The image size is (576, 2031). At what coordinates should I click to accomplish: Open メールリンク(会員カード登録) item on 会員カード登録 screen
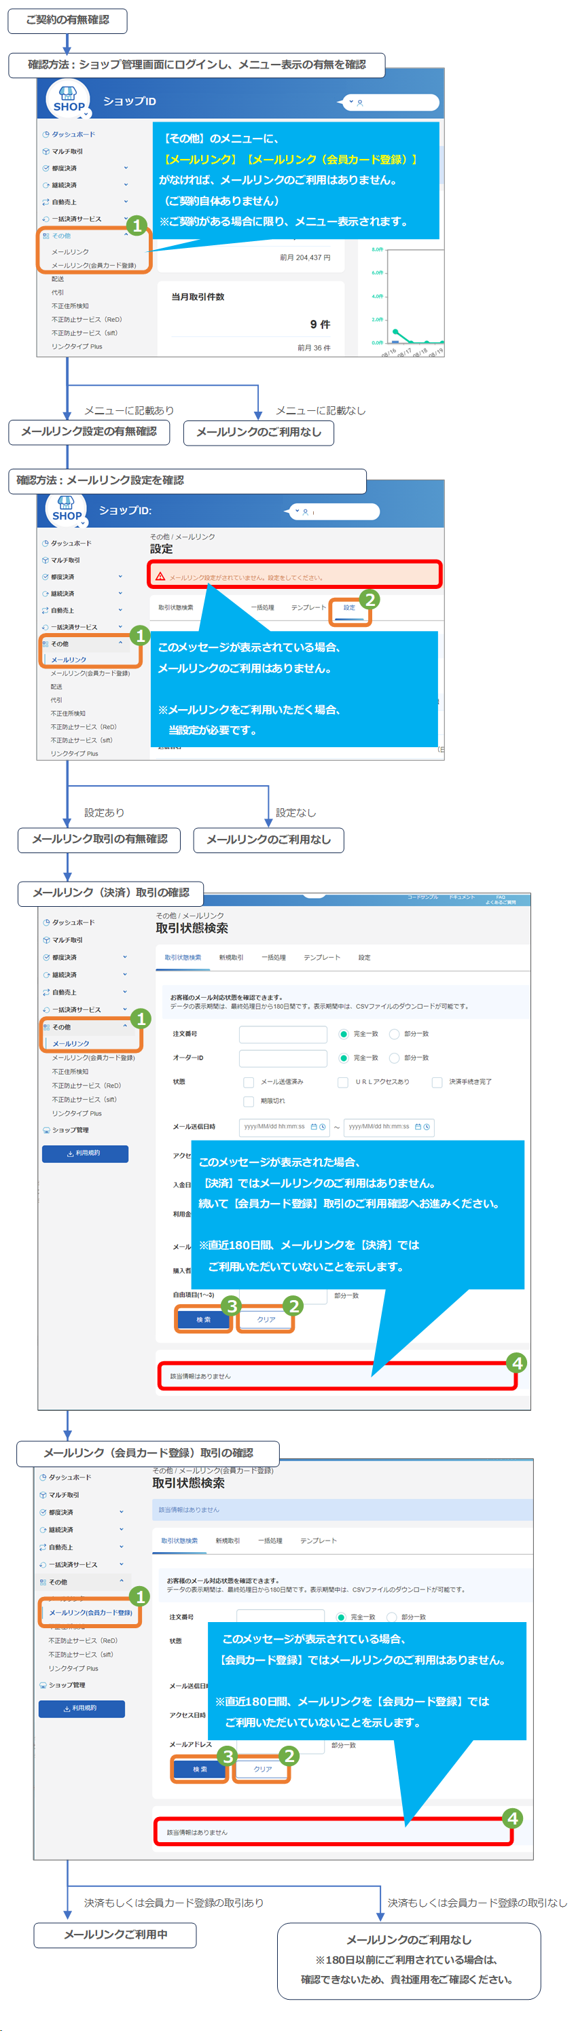click(90, 1613)
